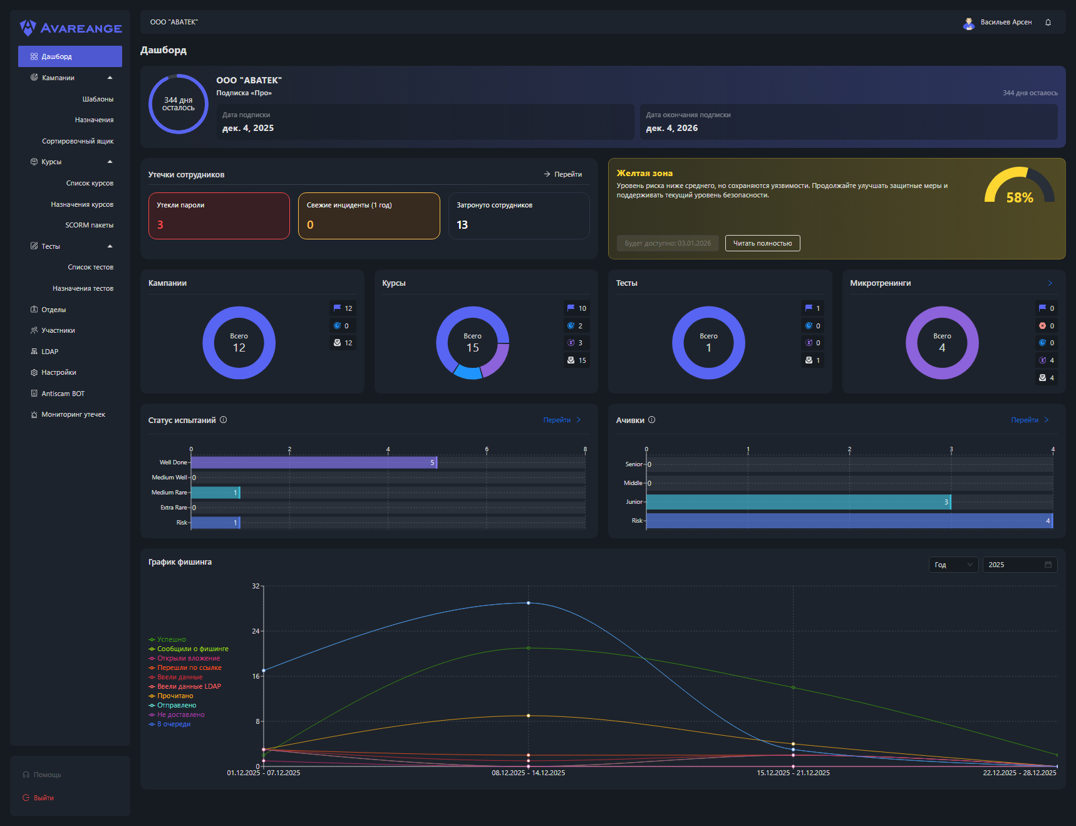Click the AVAREANGE logo
The width and height of the screenshot is (1076, 826).
pyautogui.click(x=71, y=28)
